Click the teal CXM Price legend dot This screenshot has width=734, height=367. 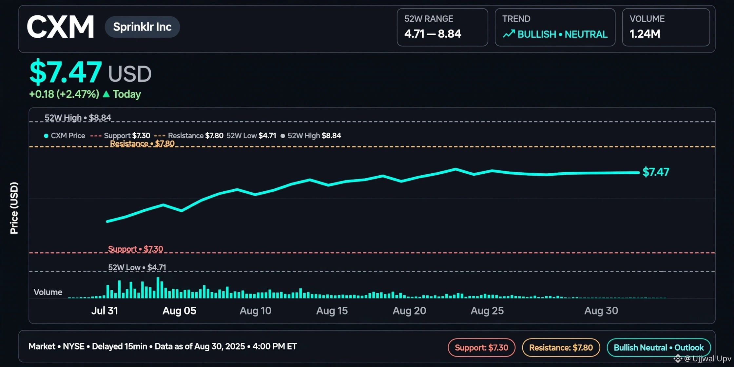pyautogui.click(x=46, y=136)
